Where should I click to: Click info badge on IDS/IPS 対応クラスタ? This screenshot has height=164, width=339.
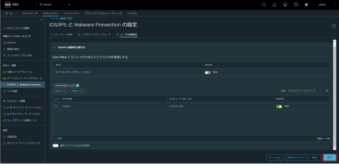tap(78, 86)
